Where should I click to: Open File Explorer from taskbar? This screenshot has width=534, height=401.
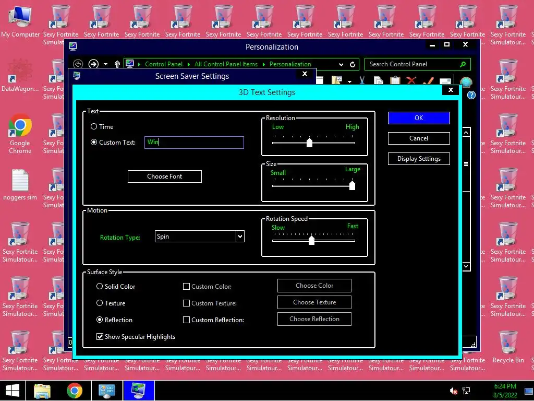(x=42, y=391)
